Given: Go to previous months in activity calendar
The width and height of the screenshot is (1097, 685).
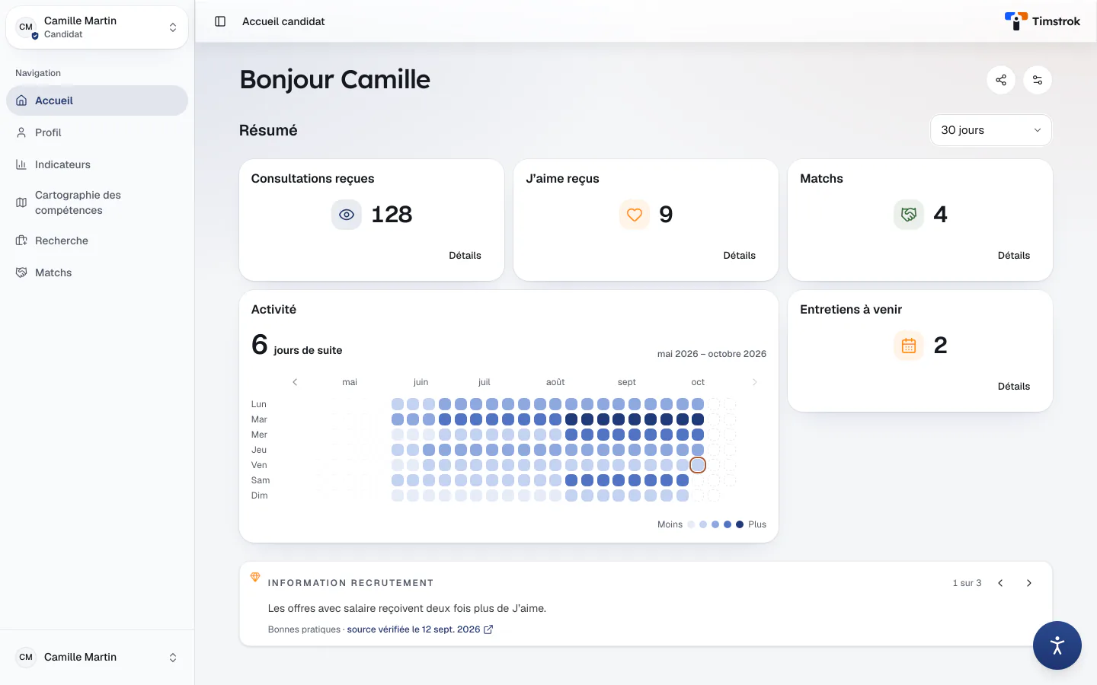Looking at the screenshot, I should (295, 382).
